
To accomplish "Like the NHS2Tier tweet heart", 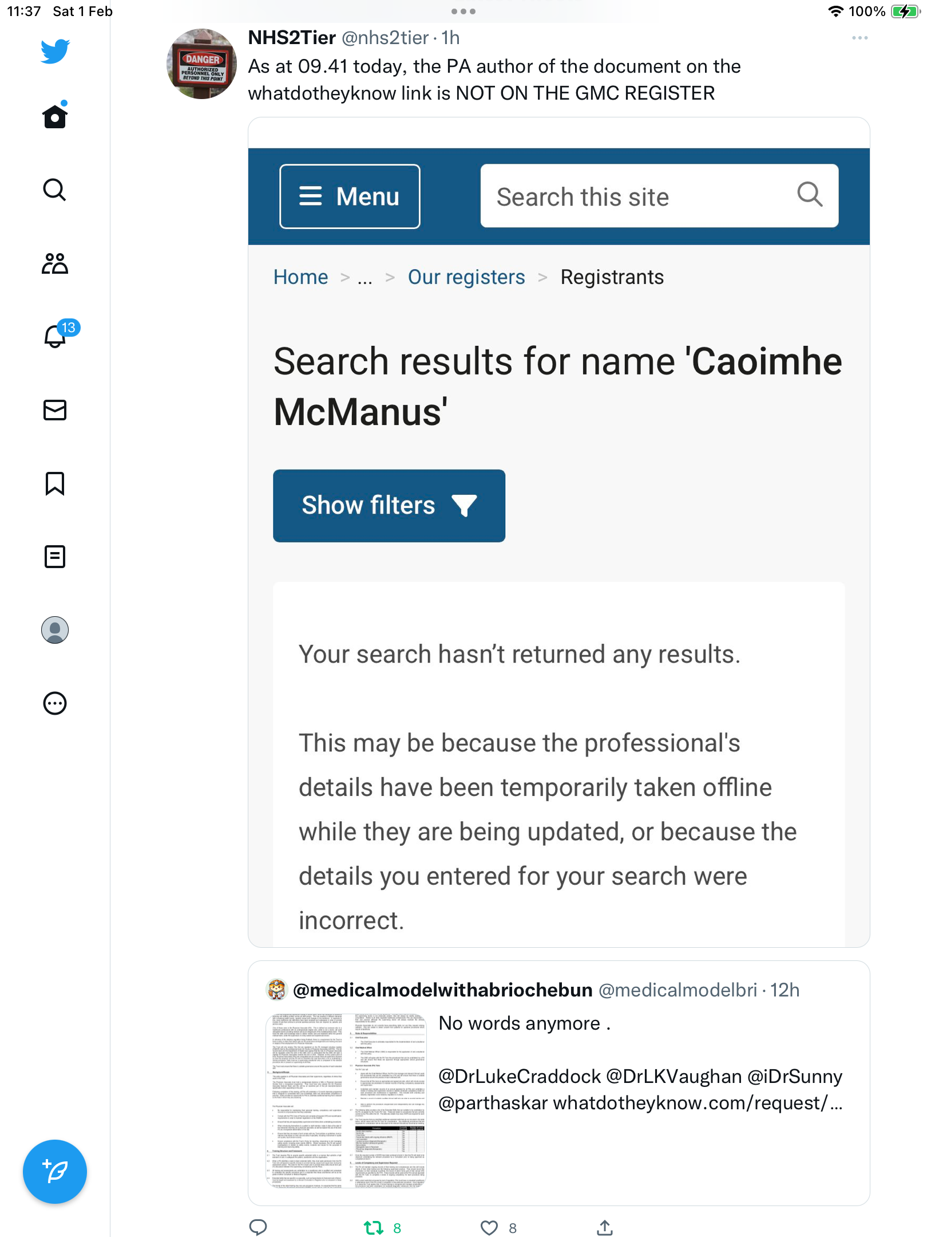I will click(x=489, y=1228).
